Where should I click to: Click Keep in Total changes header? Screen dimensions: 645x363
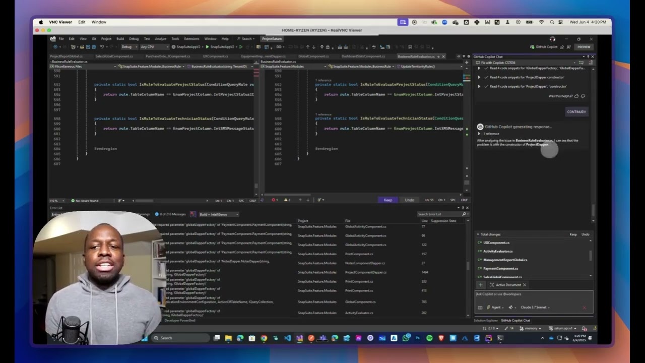(x=573, y=234)
